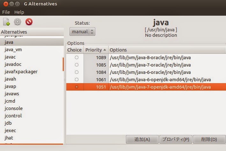Select radio button for java-6-openjdk-amd64 option
This screenshot has width=226, height=151.
click(x=77, y=80)
